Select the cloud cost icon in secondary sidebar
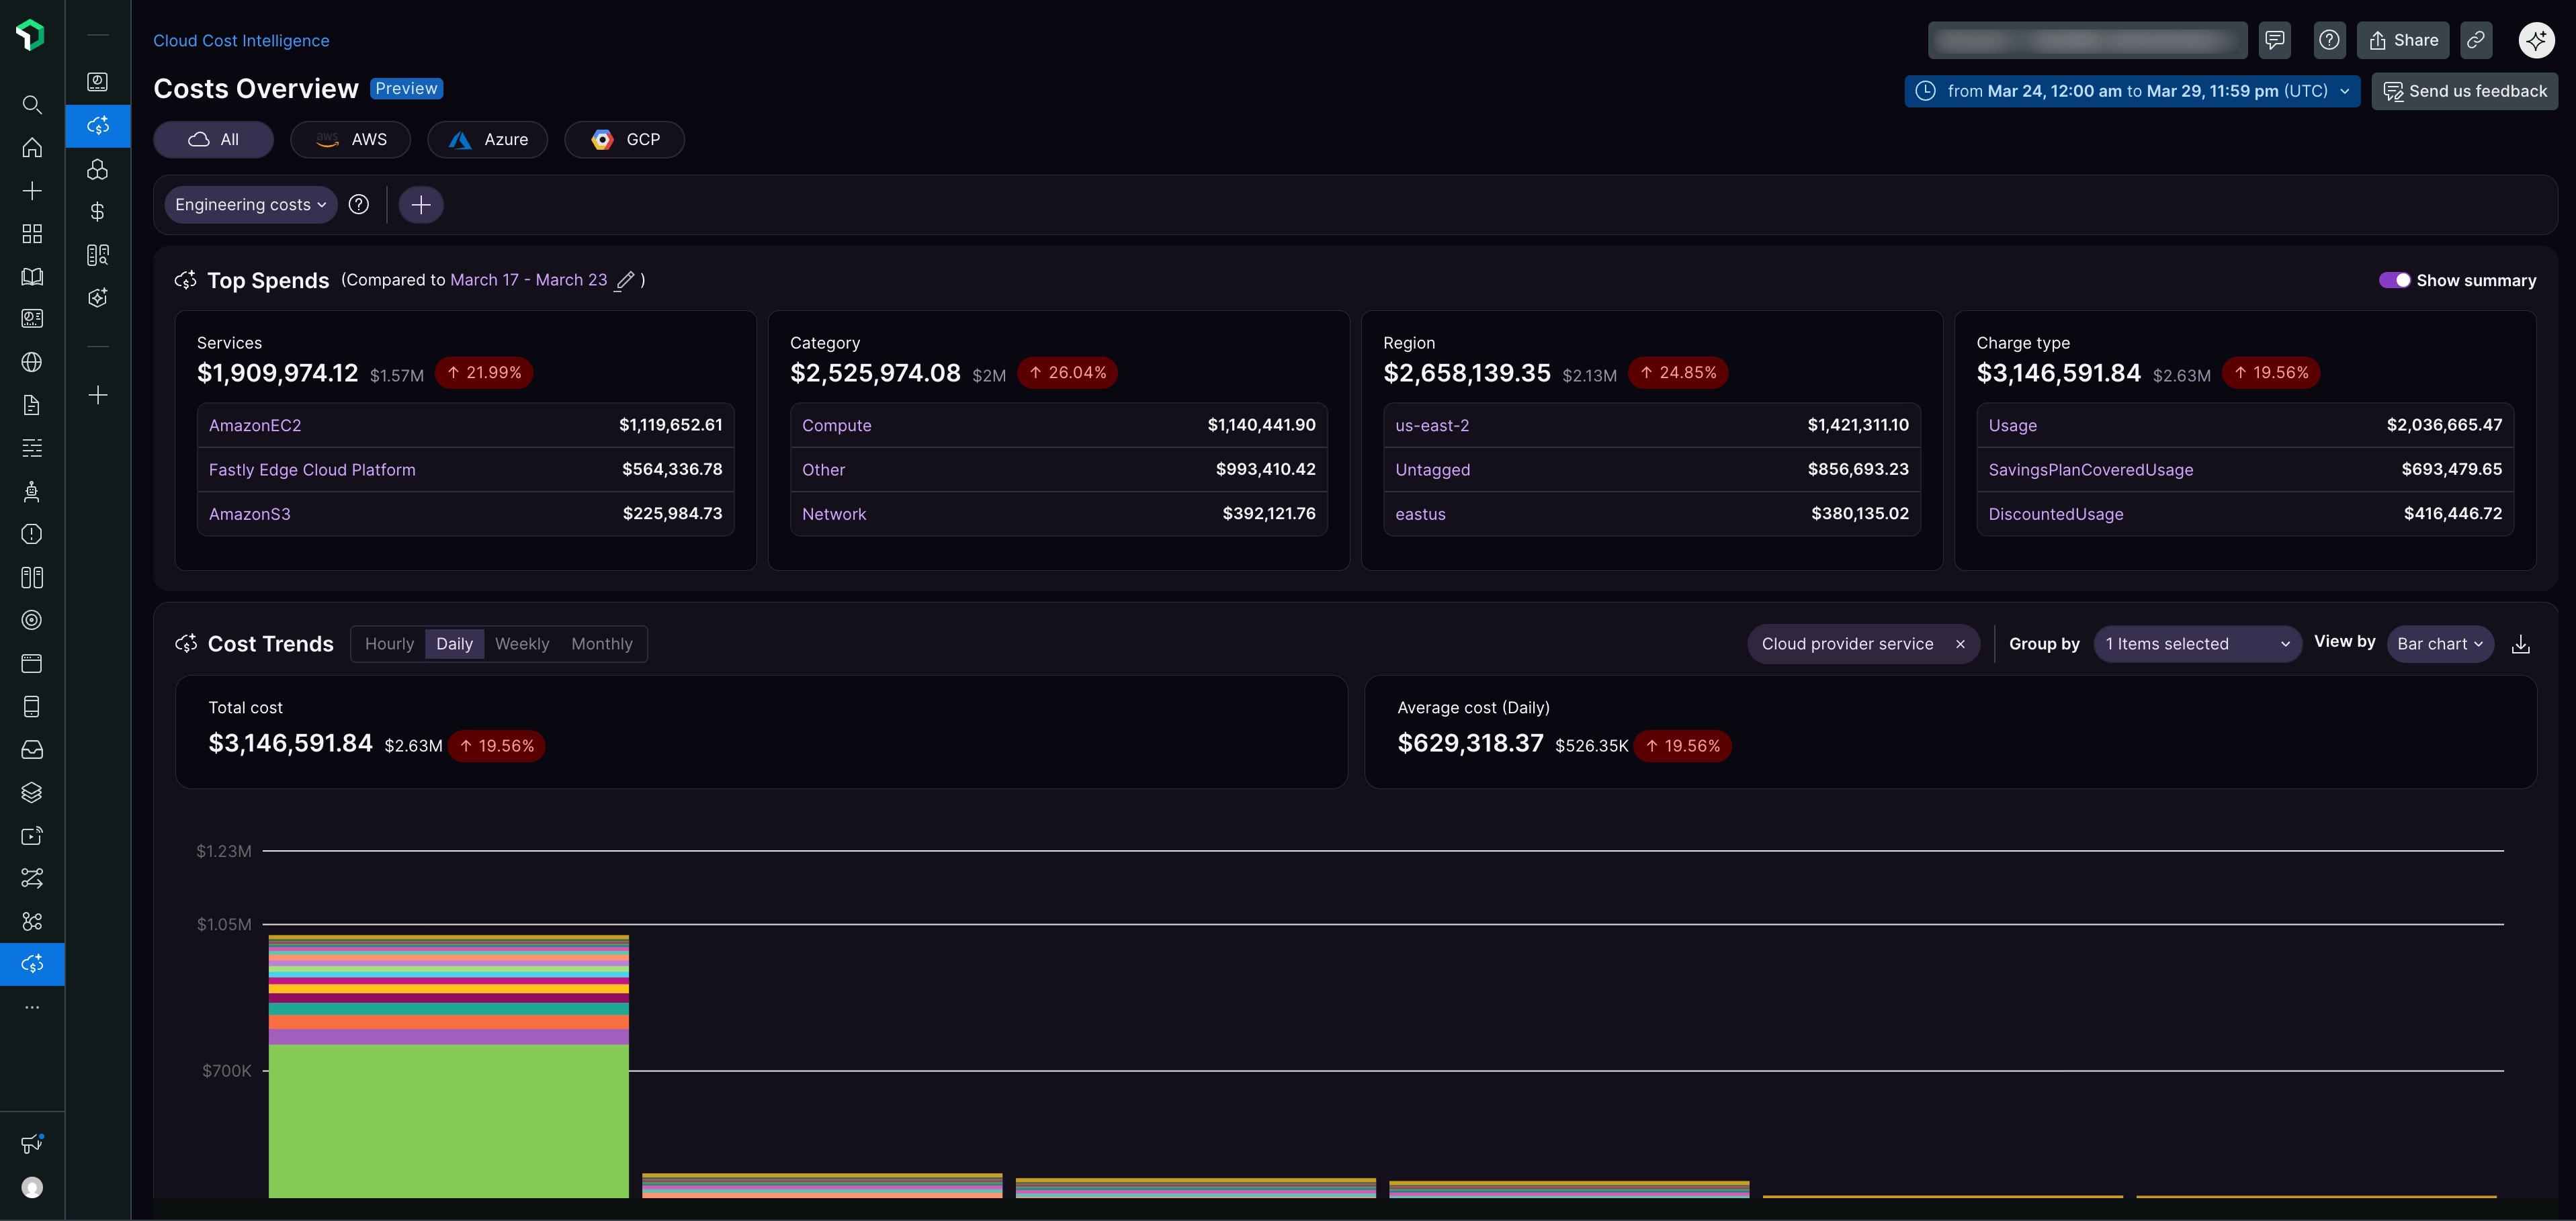 point(98,125)
